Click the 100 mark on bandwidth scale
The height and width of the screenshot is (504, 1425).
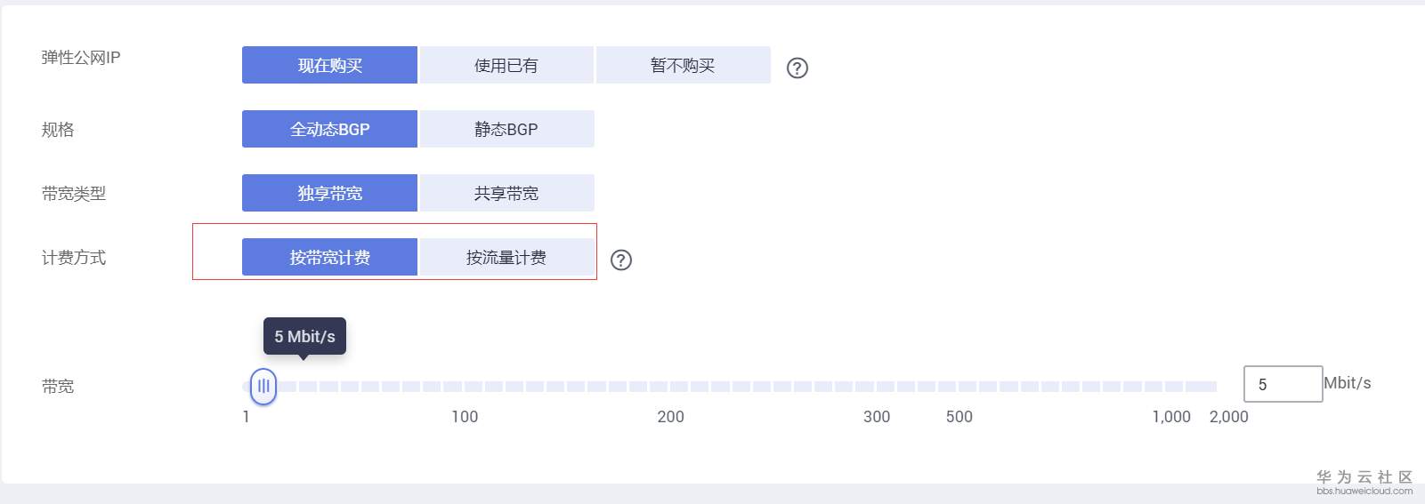click(x=465, y=416)
